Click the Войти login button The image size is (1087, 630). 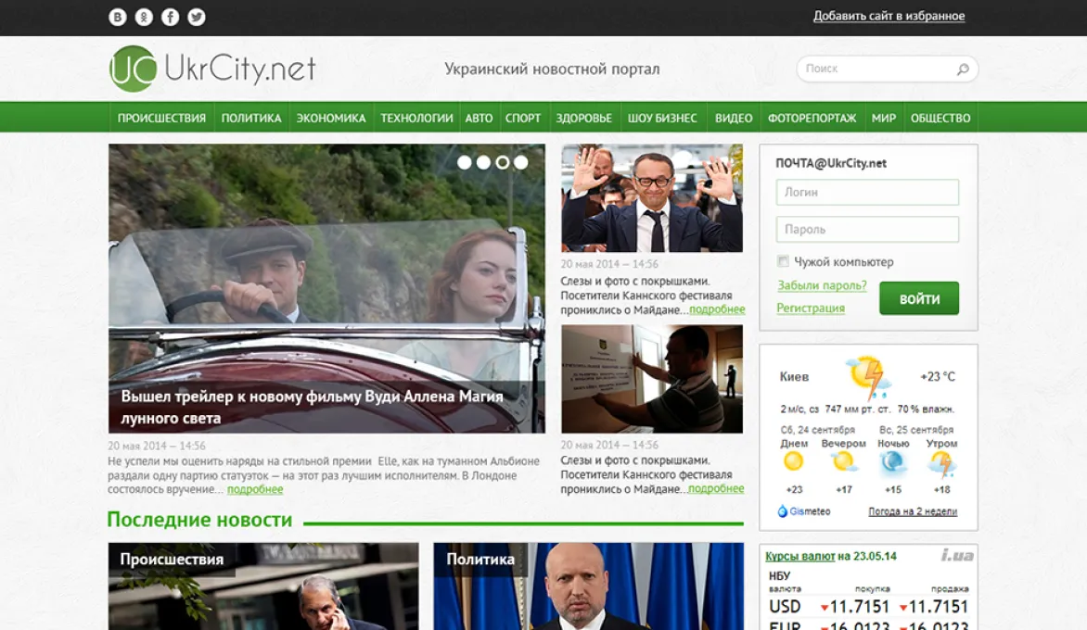point(919,298)
